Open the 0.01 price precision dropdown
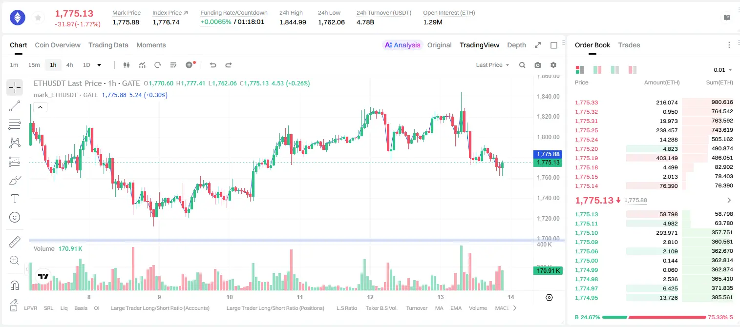 [723, 70]
